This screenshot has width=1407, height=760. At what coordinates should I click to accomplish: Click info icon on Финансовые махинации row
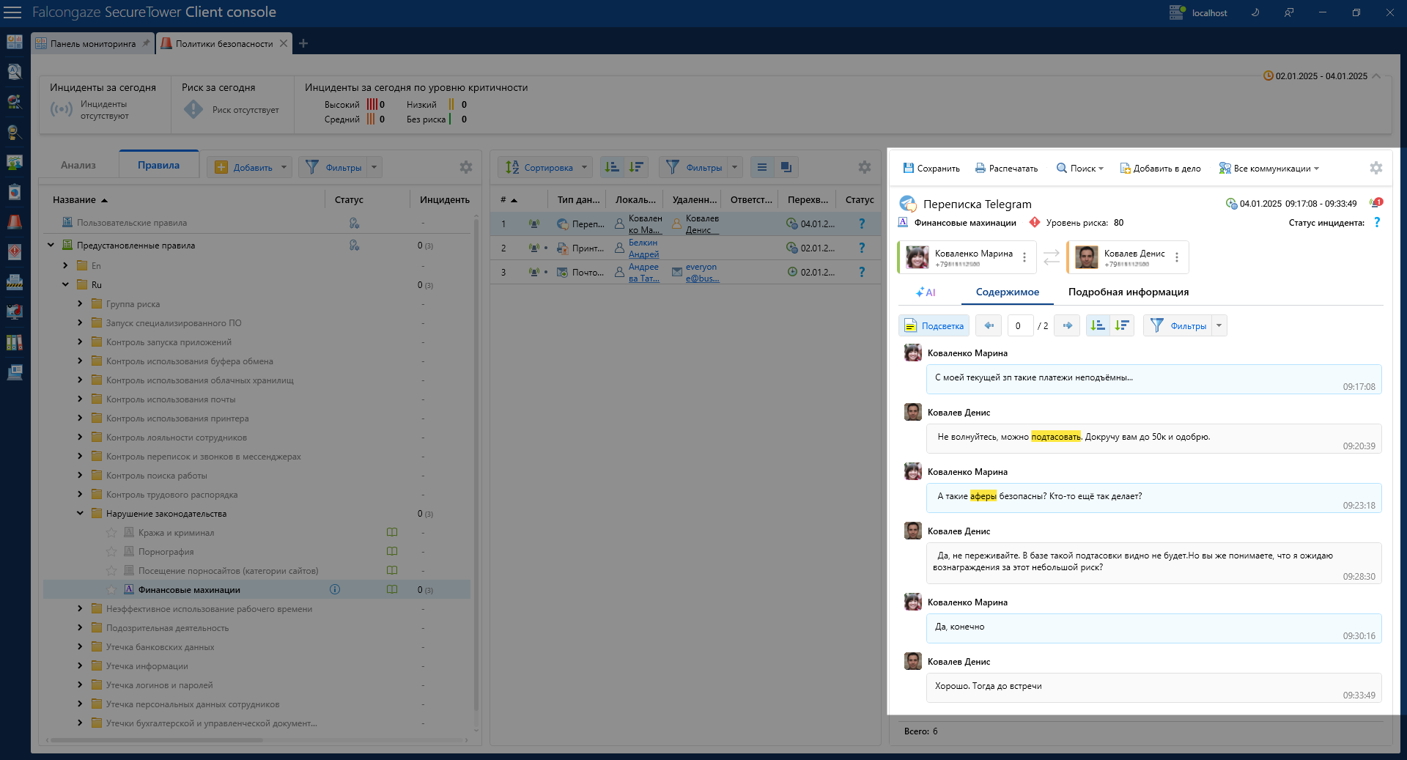(335, 589)
